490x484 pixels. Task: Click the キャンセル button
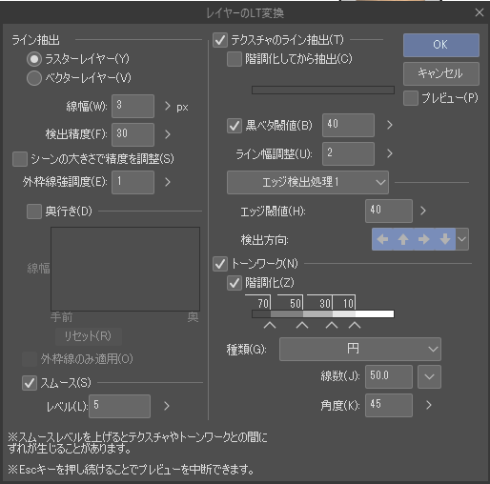[x=441, y=73]
